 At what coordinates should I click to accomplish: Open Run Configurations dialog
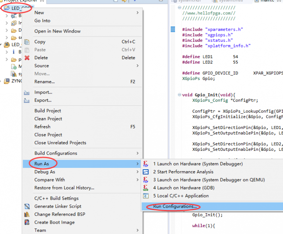pyautogui.click(x=174, y=207)
